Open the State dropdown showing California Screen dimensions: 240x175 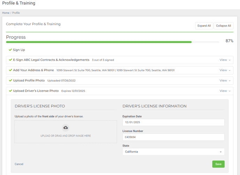click(173, 152)
